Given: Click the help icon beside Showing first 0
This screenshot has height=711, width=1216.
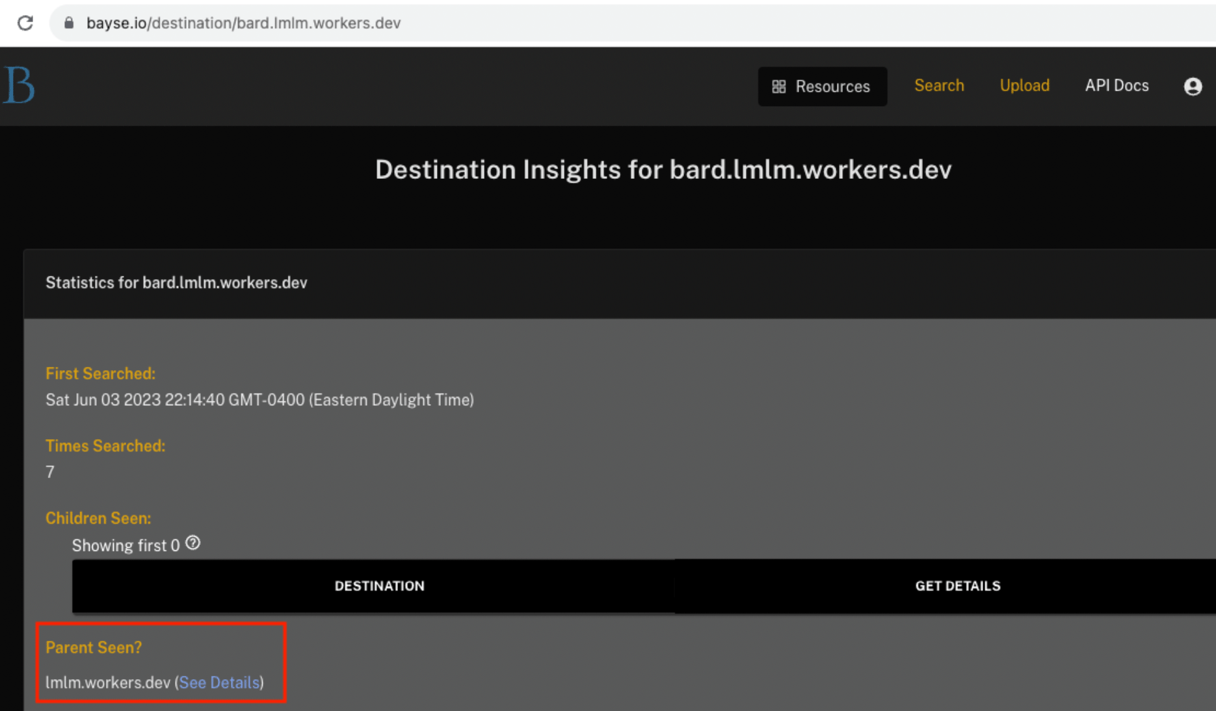Looking at the screenshot, I should (x=193, y=543).
